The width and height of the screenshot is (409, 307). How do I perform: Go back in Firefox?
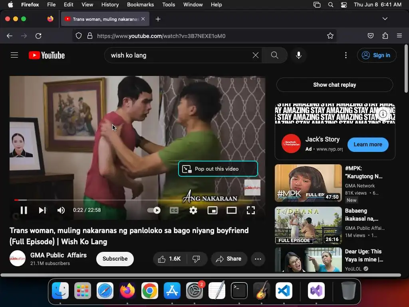point(10,36)
